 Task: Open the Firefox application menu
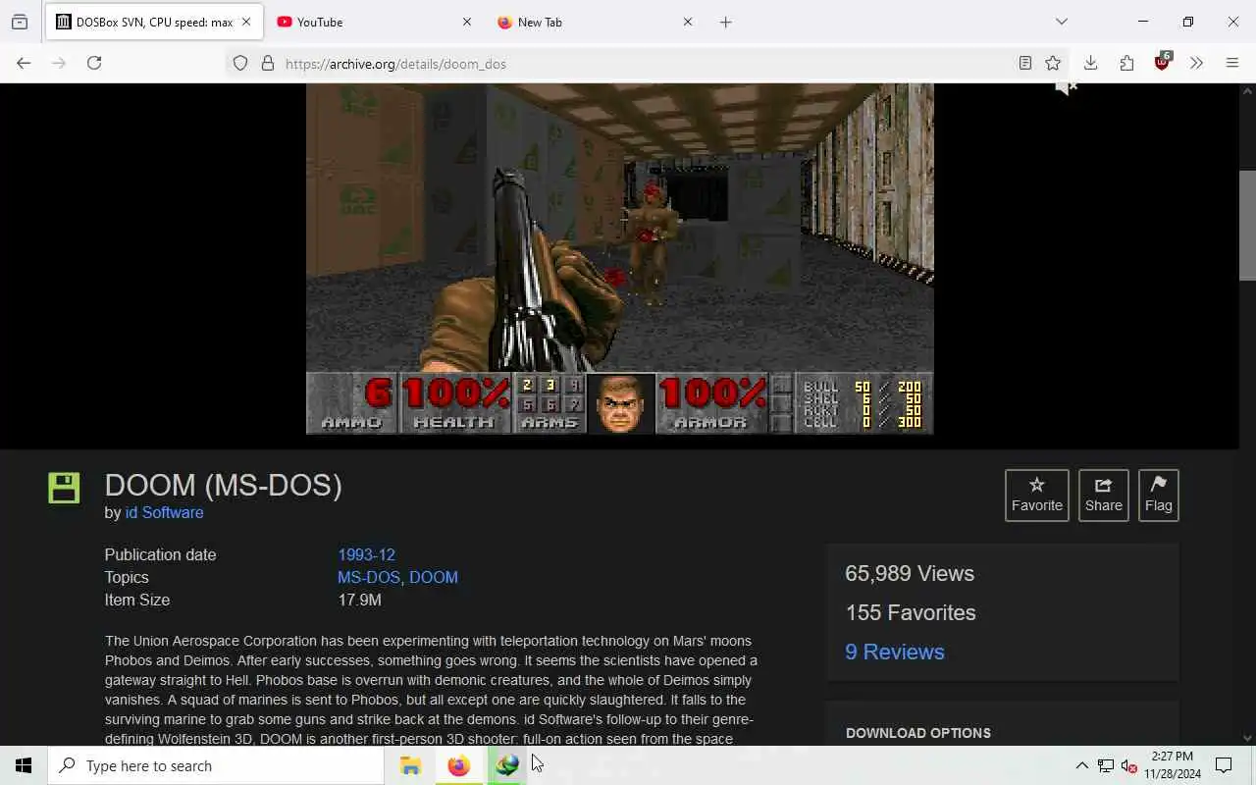(1232, 63)
